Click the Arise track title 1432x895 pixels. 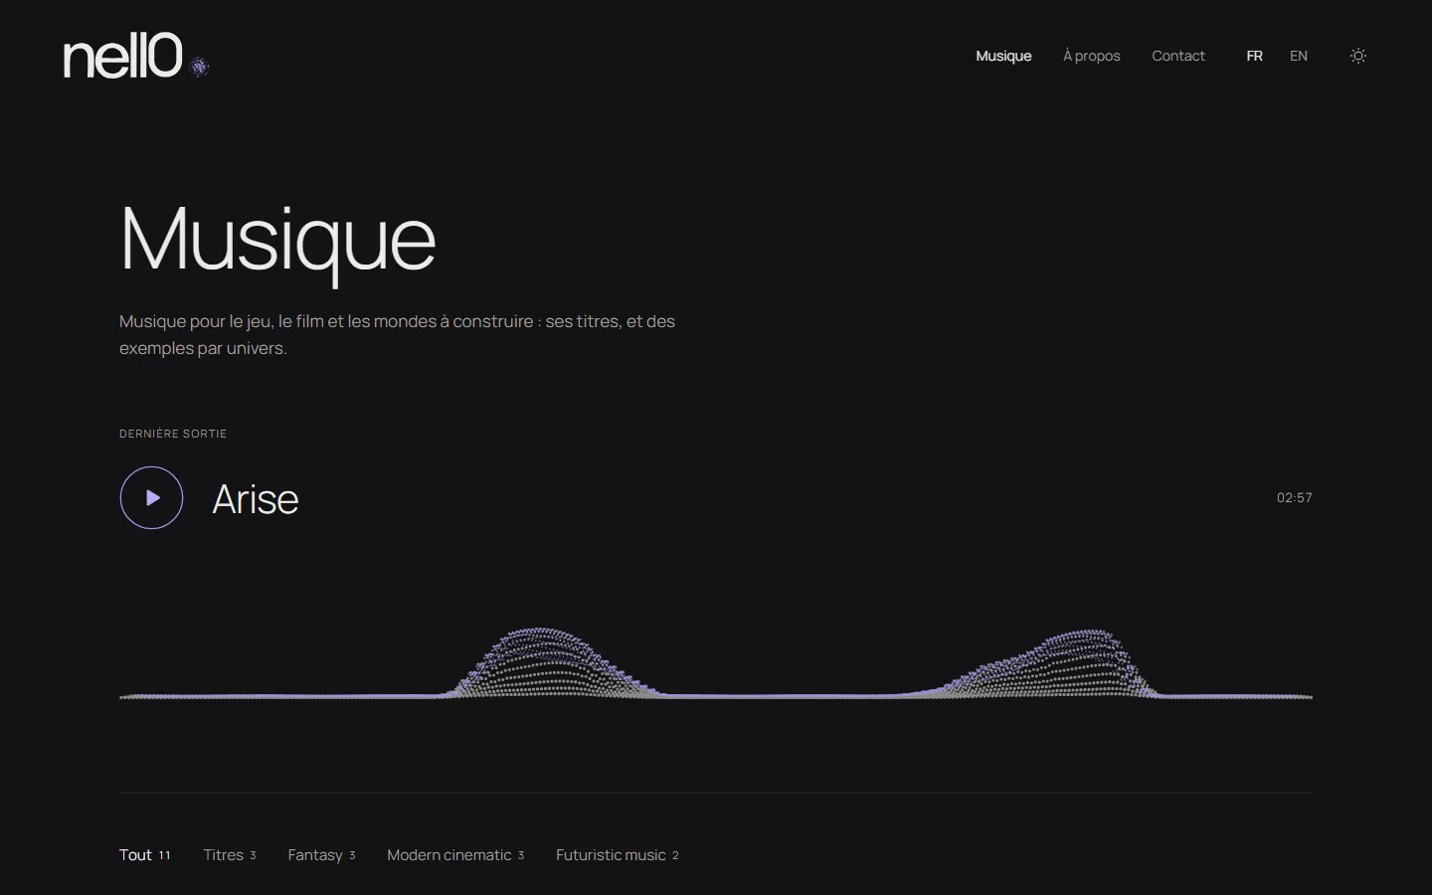[x=256, y=499]
